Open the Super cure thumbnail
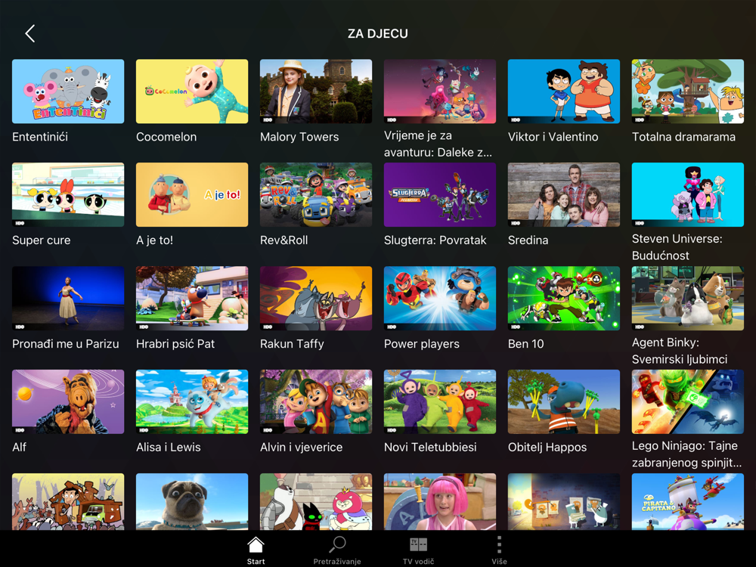This screenshot has width=756, height=567. [x=68, y=194]
